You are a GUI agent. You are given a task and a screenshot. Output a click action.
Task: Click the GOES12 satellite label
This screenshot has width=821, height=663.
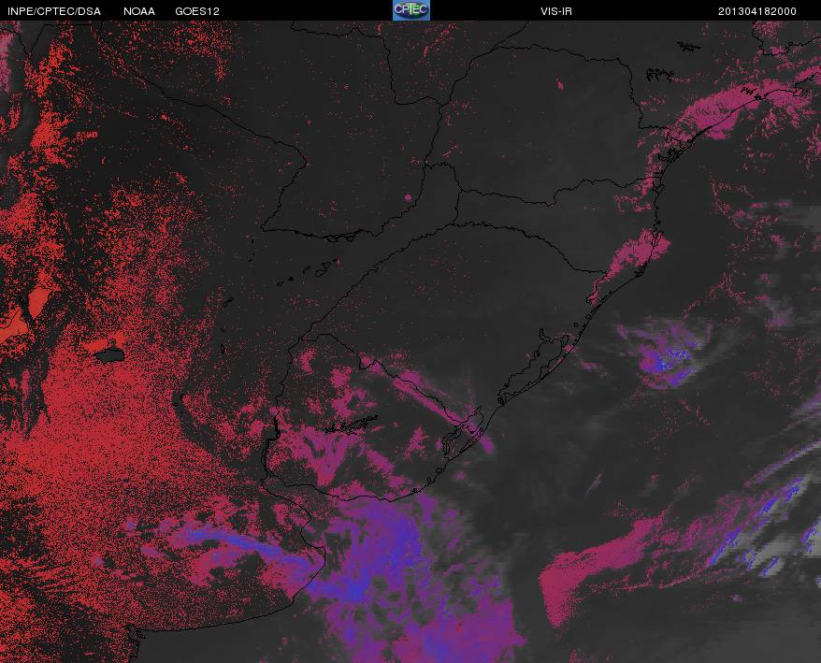pyautogui.click(x=197, y=11)
